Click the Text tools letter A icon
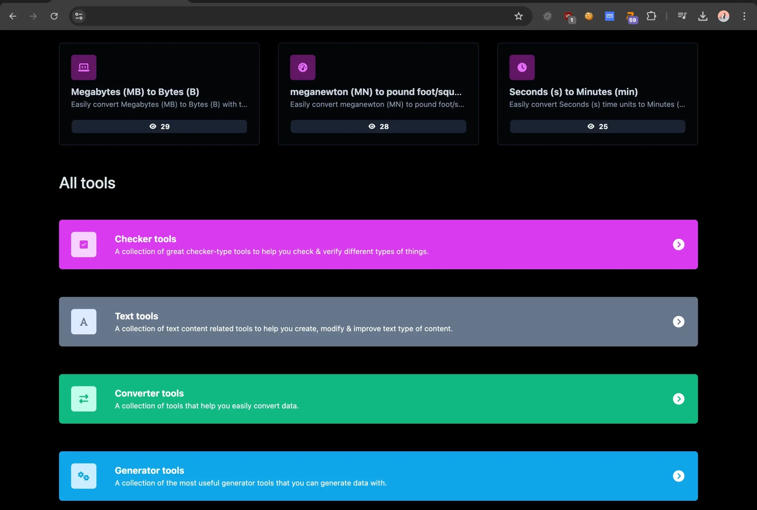The image size is (757, 510). click(x=83, y=322)
